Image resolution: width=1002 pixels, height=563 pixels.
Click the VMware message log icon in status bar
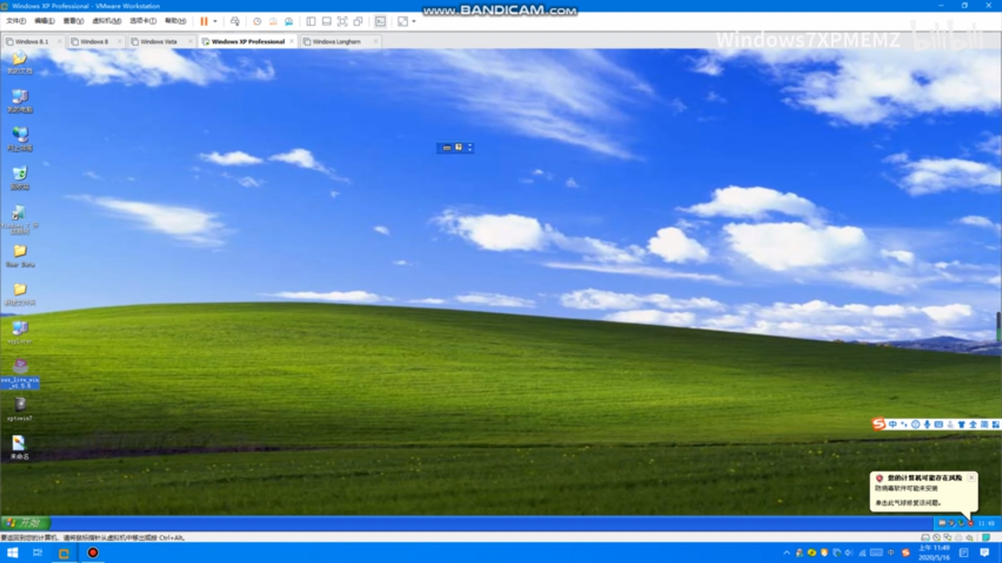click(986, 538)
